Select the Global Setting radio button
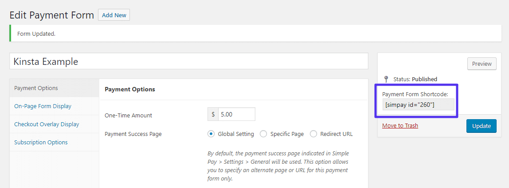 pos(211,134)
